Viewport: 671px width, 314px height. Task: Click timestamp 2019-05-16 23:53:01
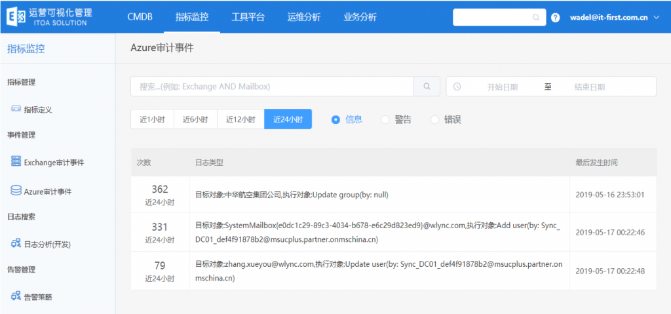(x=610, y=195)
